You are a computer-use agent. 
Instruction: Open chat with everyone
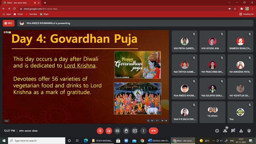pos(233,131)
